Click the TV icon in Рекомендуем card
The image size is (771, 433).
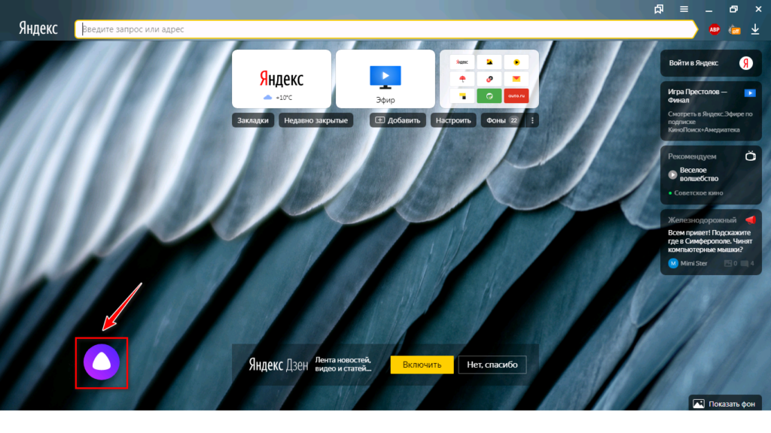click(751, 156)
